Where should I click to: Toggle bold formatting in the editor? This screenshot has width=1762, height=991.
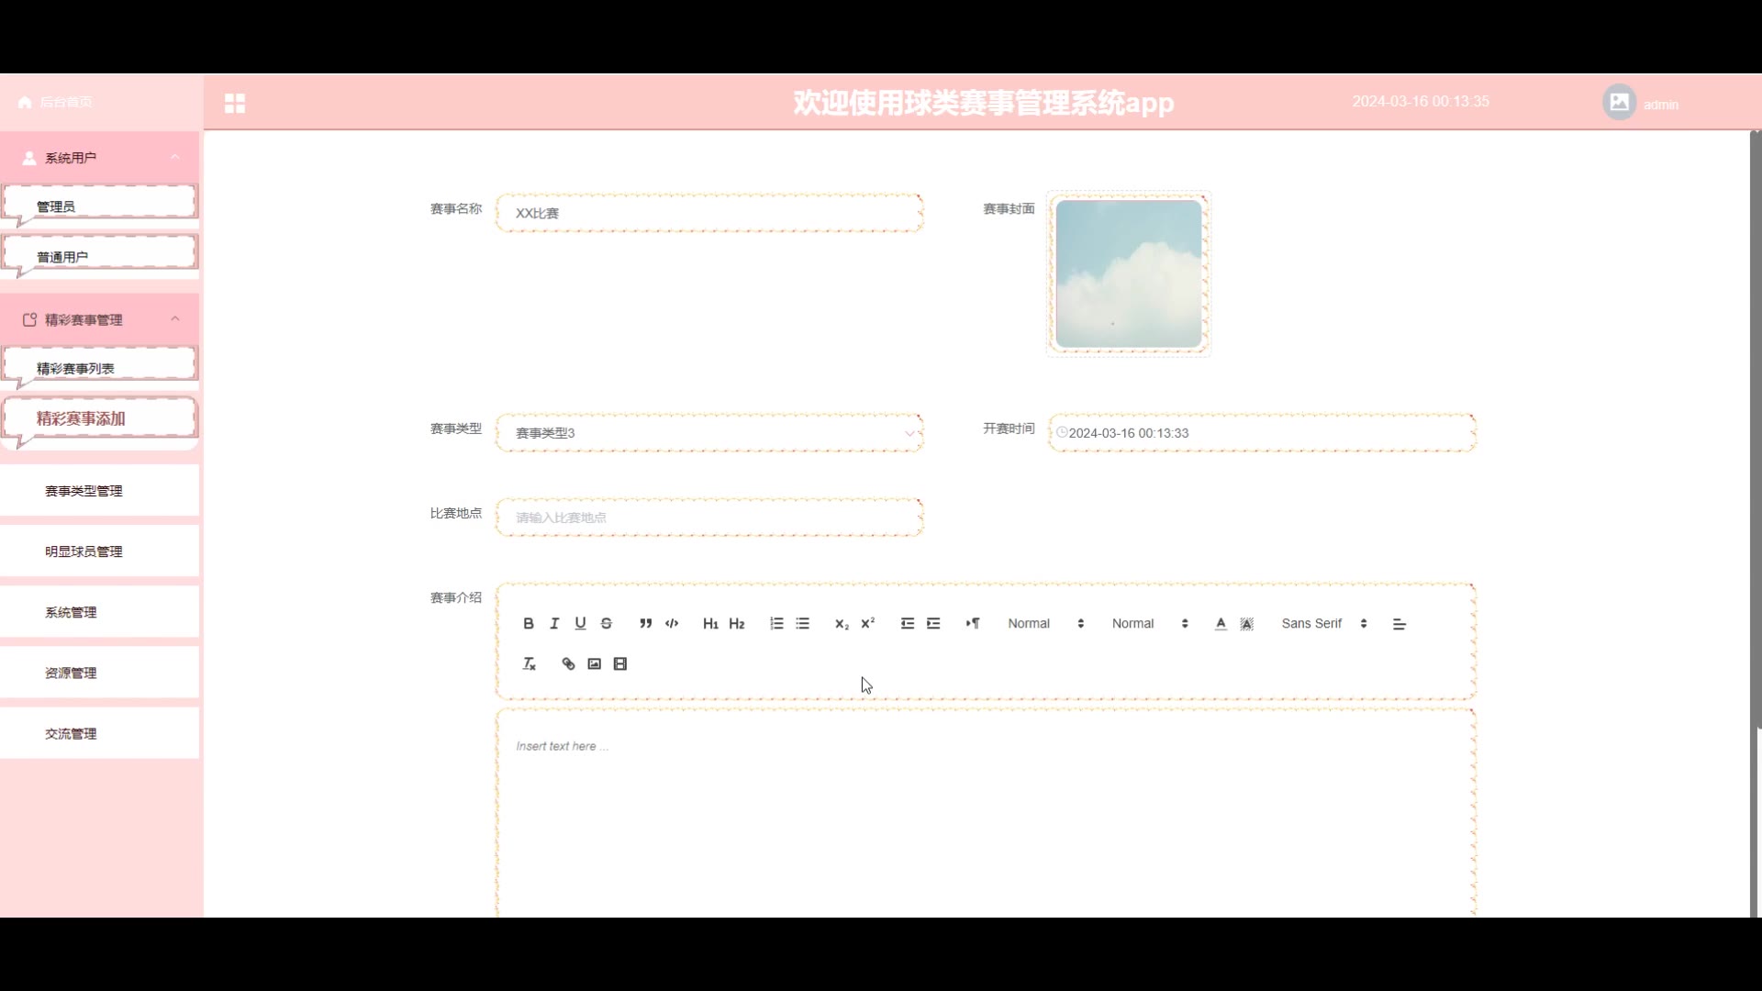(x=529, y=624)
